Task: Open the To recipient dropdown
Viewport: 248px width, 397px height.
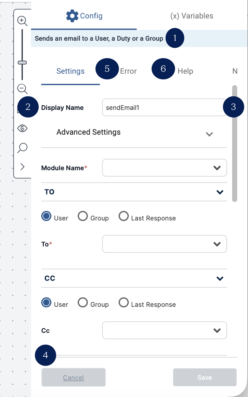Action: coord(164,244)
